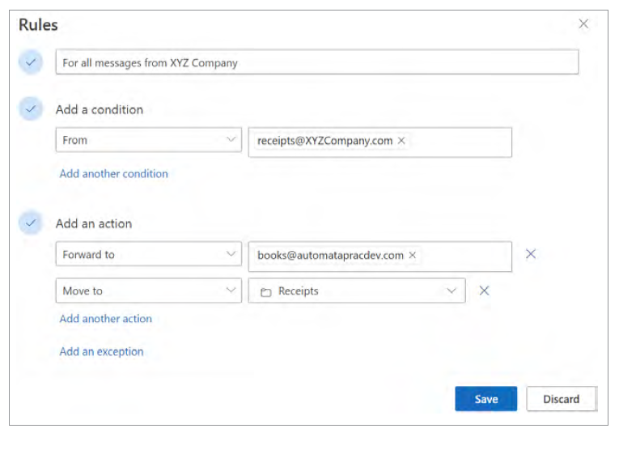The image size is (619, 454).
Task: Delete the Forward to action row
Action: (x=531, y=254)
